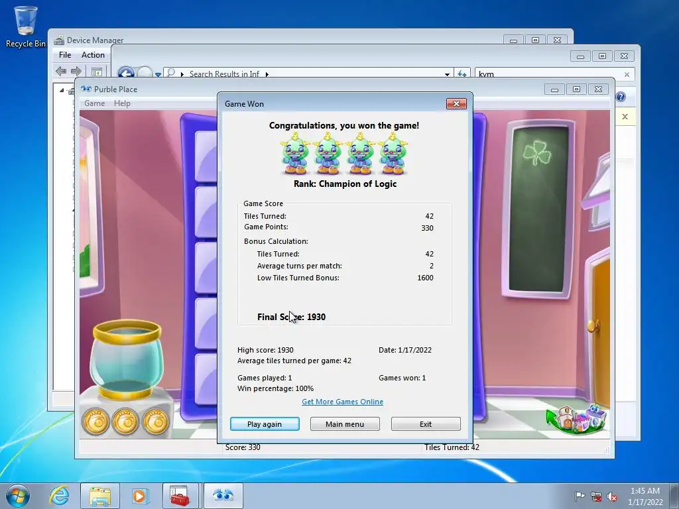Click the Exit button in Game Won dialog
The image size is (679, 509).
pos(426,424)
